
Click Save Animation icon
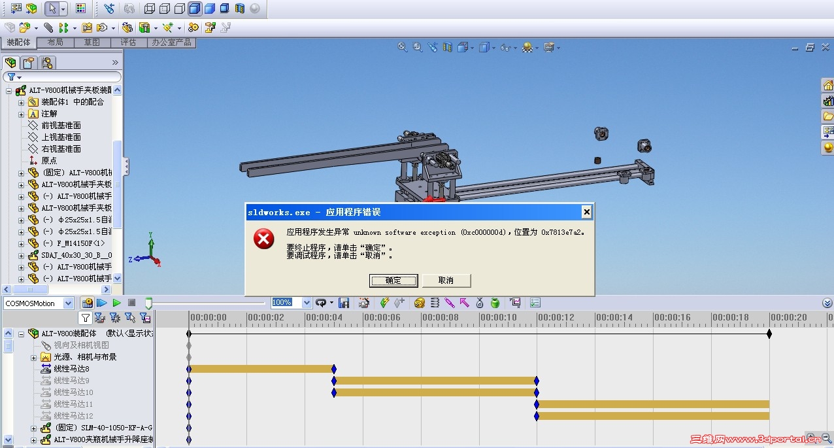point(344,303)
